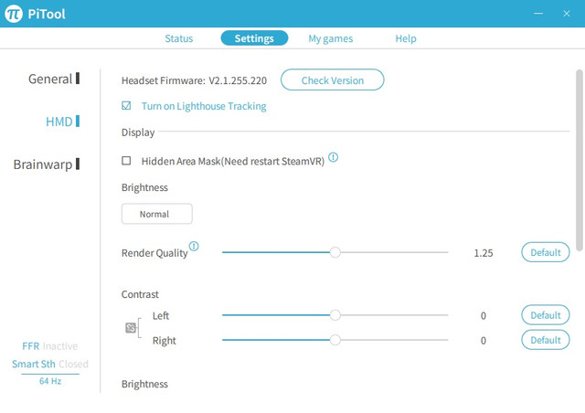Click the FFR Inactive status text

50,346
